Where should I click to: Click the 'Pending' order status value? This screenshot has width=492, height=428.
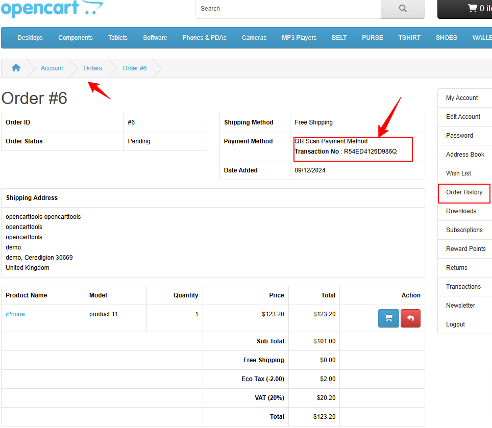(139, 141)
